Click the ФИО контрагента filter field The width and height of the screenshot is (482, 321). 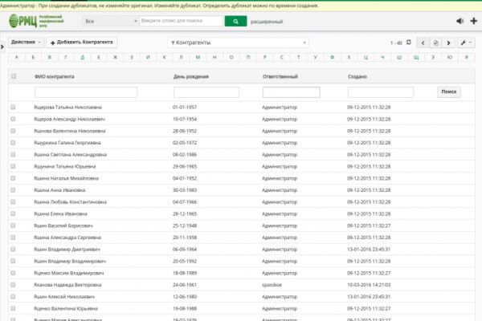86,92
